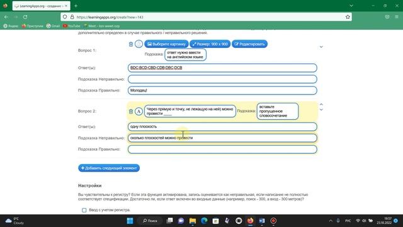
Task: Open Task View on the taskbar
Action: coord(169,221)
